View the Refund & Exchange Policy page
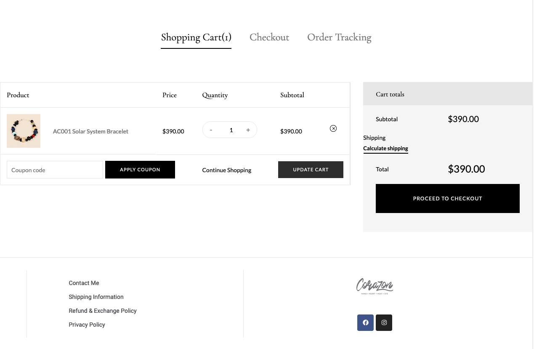The image size is (534, 349). [103, 311]
